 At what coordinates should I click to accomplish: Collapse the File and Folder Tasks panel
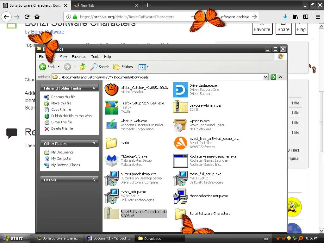point(94,88)
